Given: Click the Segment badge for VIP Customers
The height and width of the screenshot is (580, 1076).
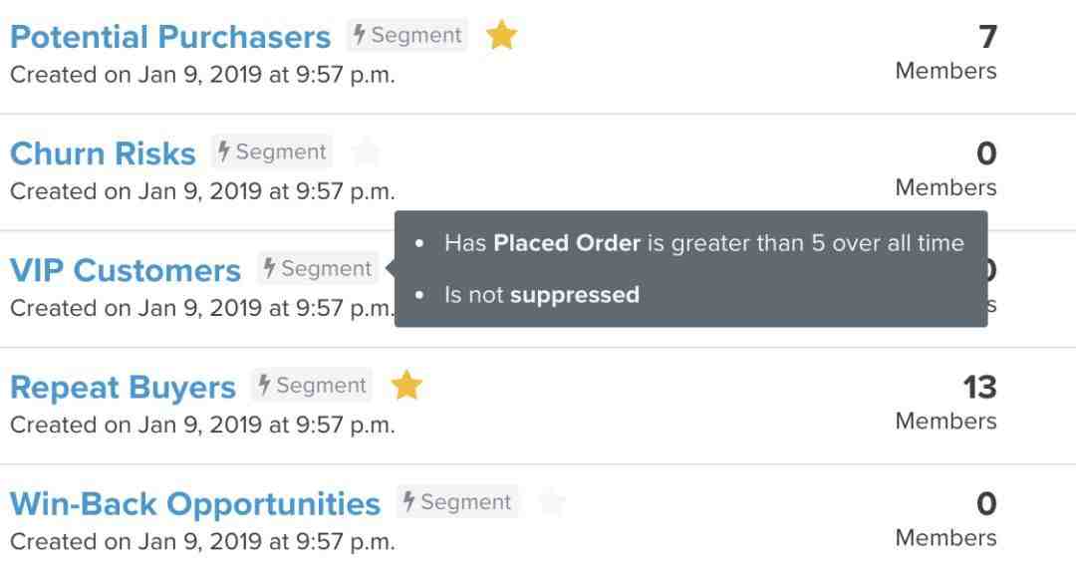Looking at the screenshot, I should (319, 268).
